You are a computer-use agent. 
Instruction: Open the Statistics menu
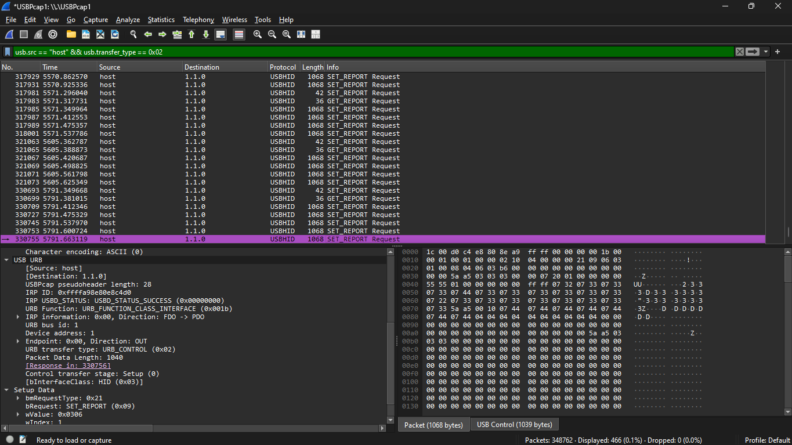tap(161, 20)
